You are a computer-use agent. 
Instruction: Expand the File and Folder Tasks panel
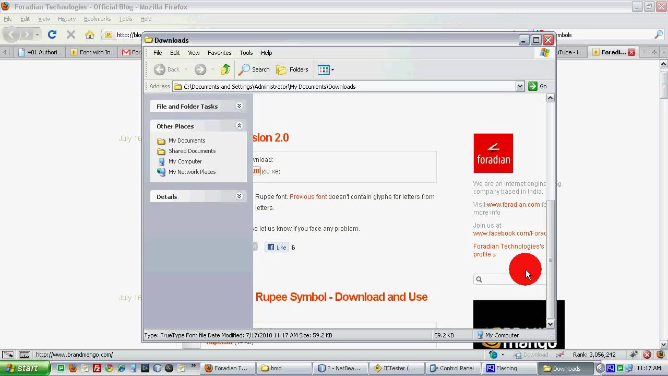[x=239, y=106]
